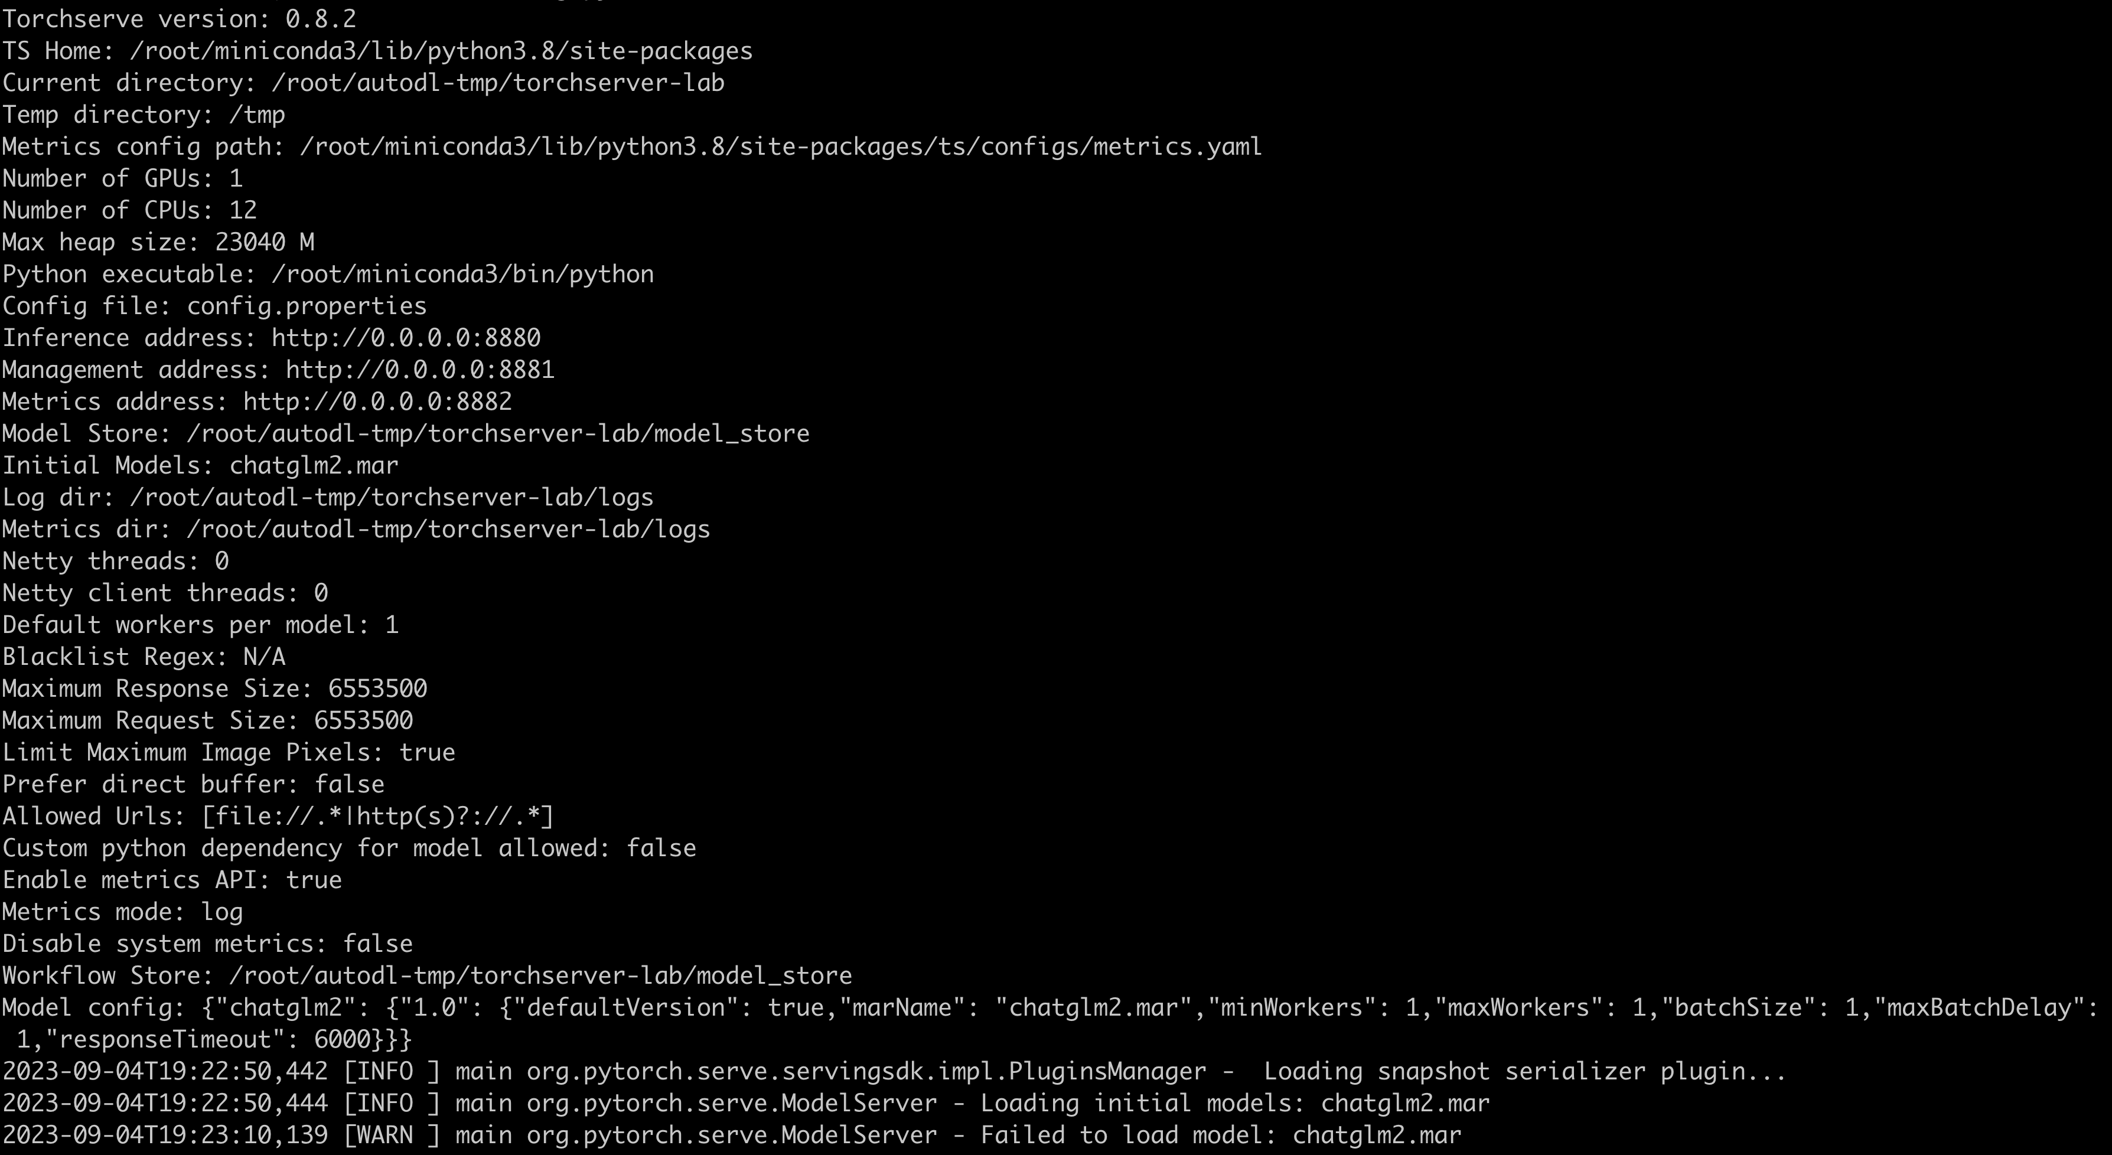The height and width of the screenshot is (1155, 2112).
Task: Click the Initial Models chatglm2.mar value
Action: 313,466
